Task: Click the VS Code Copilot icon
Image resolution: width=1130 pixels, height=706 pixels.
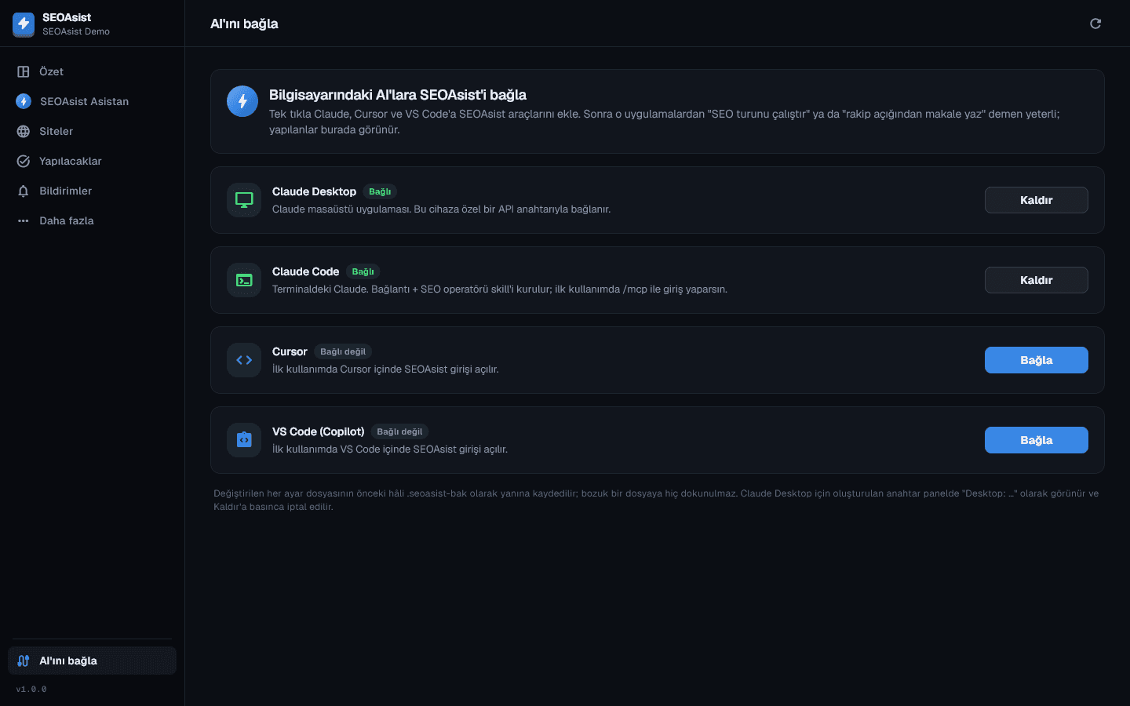Action: point(244,440)
